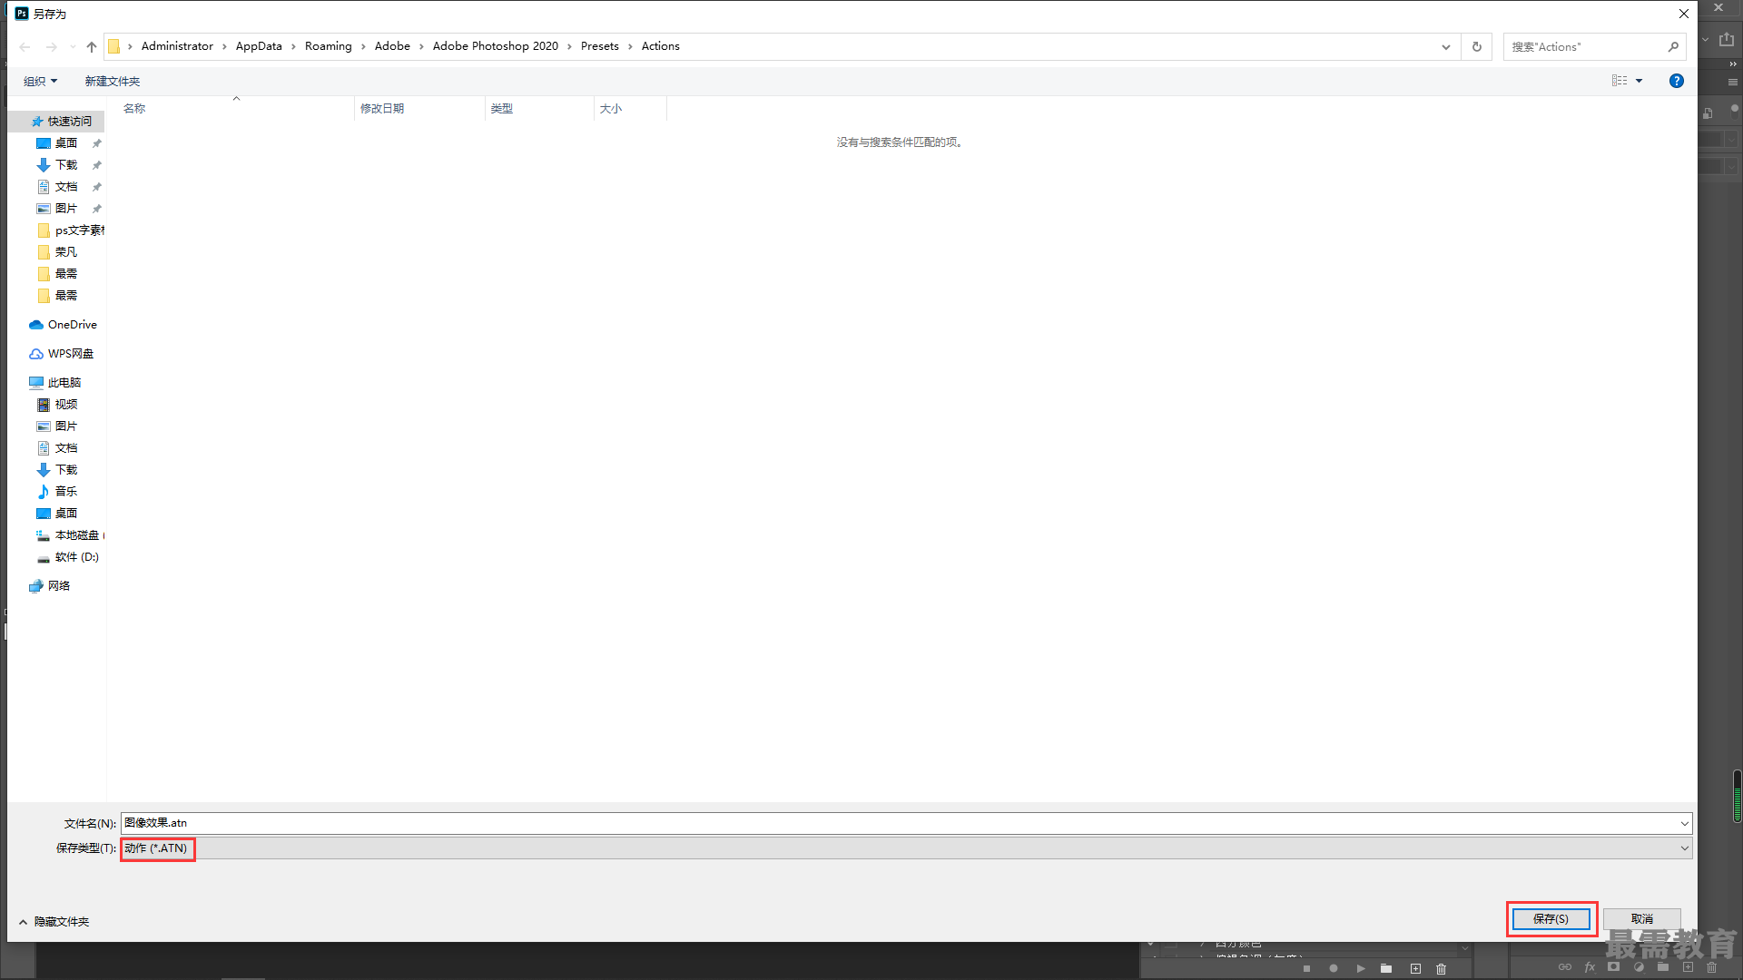Screen dimensions: 1743x980
Task: Collapse folders via 隐藏文件夹
Action: [54, 922]
